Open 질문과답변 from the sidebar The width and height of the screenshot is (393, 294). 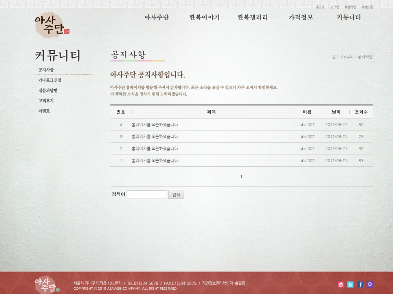[48, 91]
